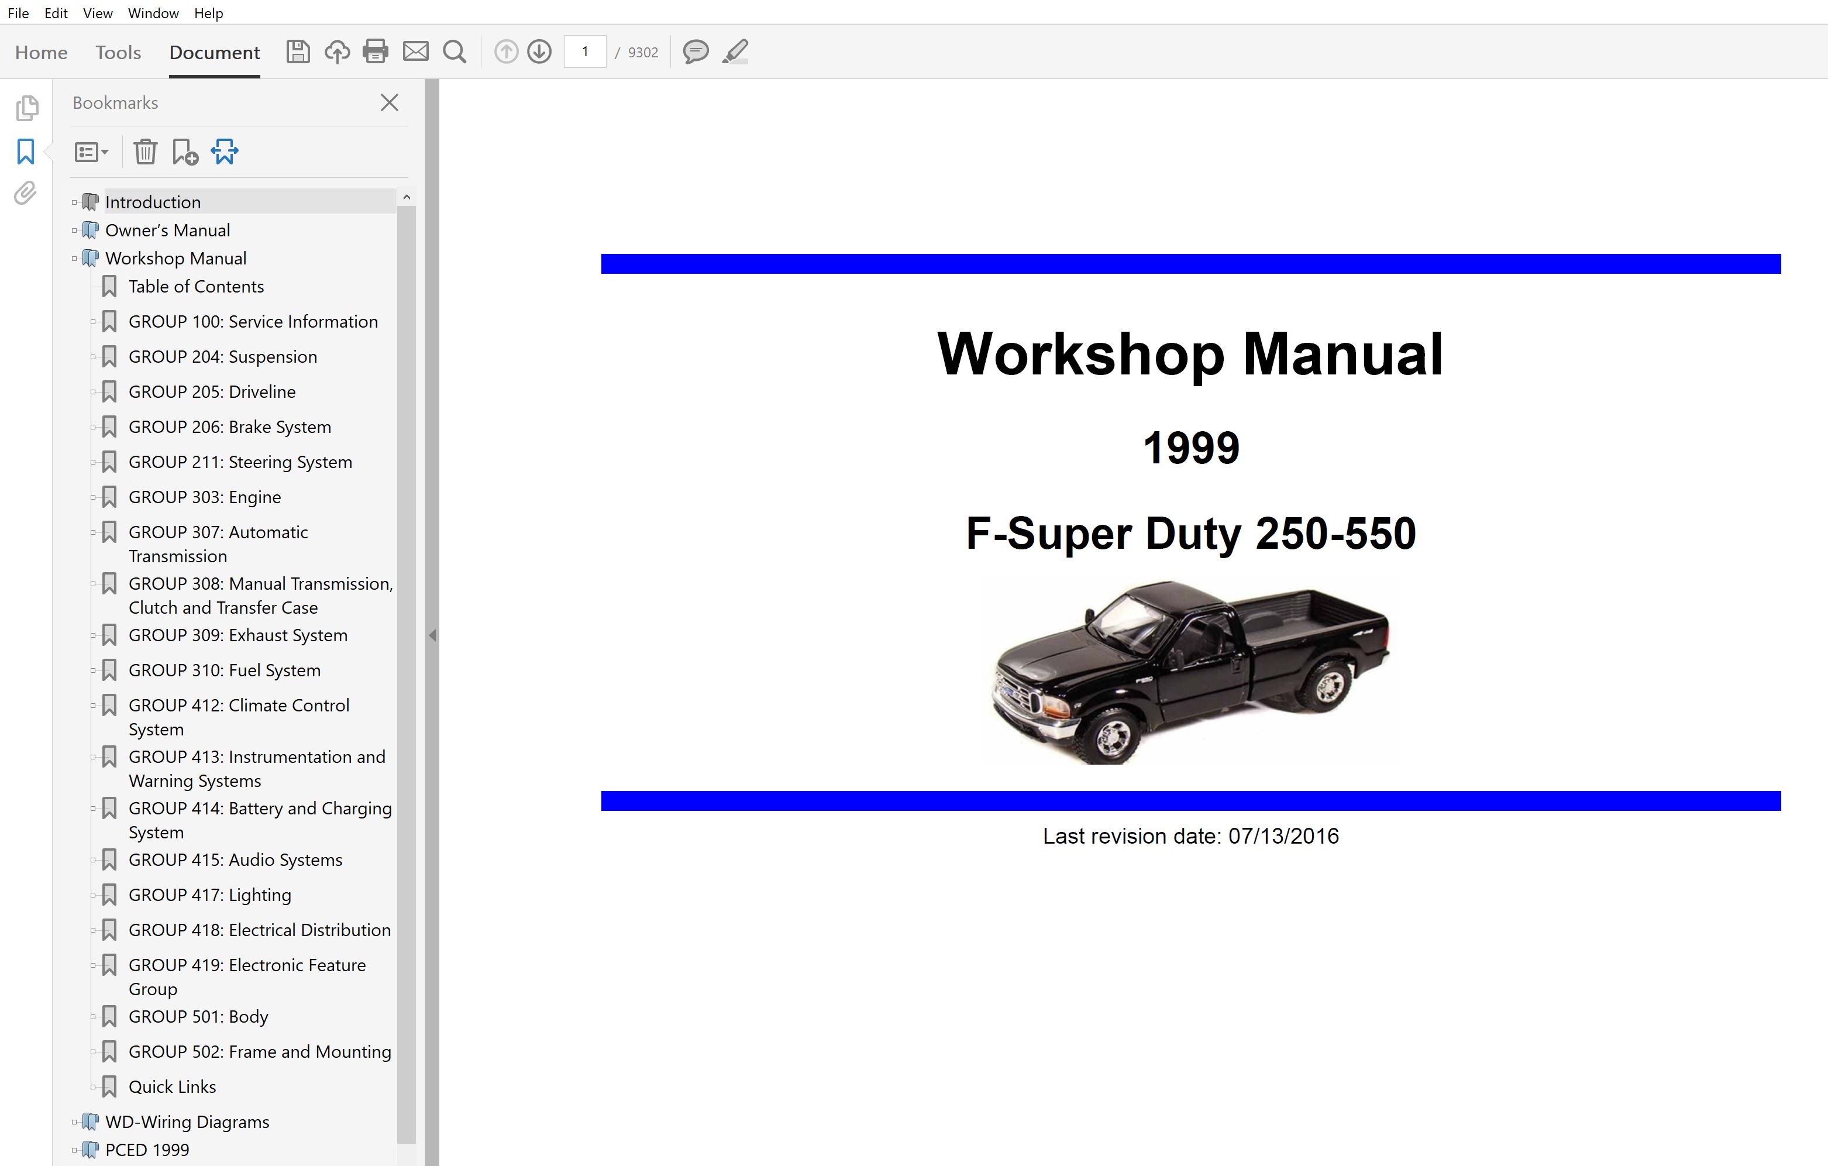Delete the selected bookmark
The height and width of the screenshot is (1166, 1828).
pyautogui.click(x=145, y=152)
